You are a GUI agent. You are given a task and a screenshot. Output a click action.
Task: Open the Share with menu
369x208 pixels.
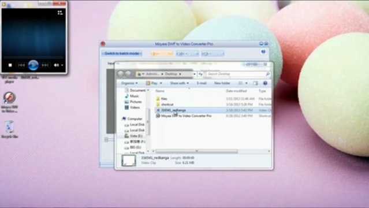point(180,83)
